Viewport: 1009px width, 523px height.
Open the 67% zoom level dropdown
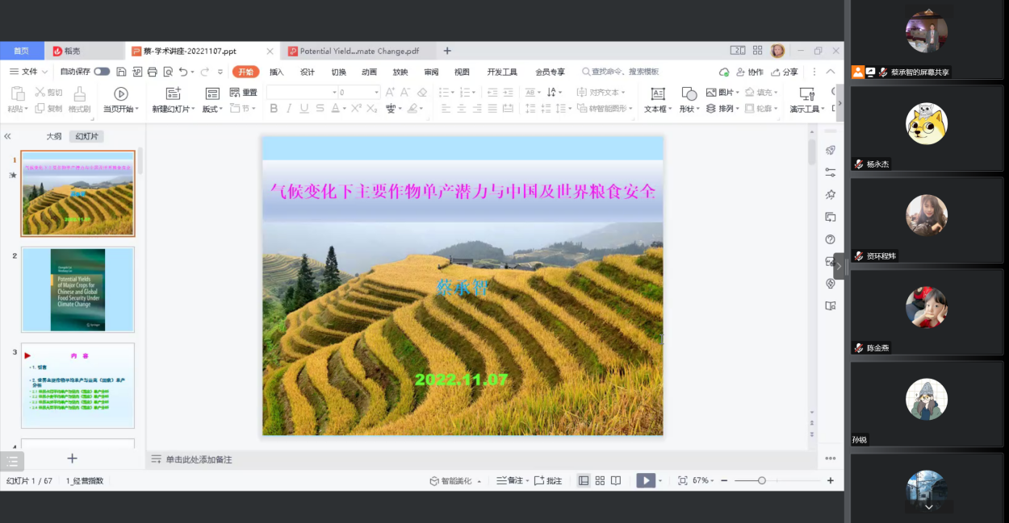[x=703, y=480]
